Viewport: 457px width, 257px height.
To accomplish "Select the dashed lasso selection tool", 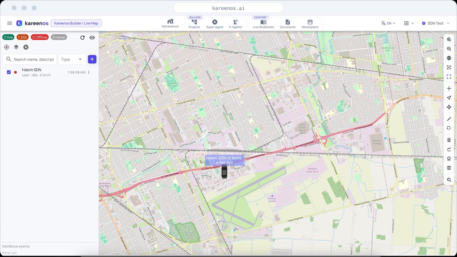I will 449,128.
